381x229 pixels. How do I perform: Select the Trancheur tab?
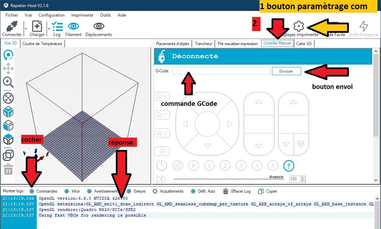click(x=204, y=44)
